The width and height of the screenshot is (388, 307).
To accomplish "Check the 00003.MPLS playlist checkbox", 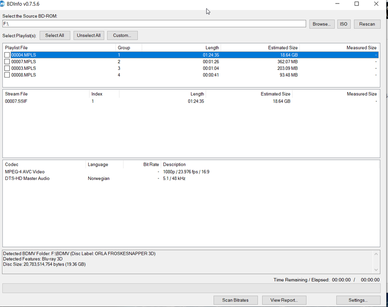I will 7,68.
